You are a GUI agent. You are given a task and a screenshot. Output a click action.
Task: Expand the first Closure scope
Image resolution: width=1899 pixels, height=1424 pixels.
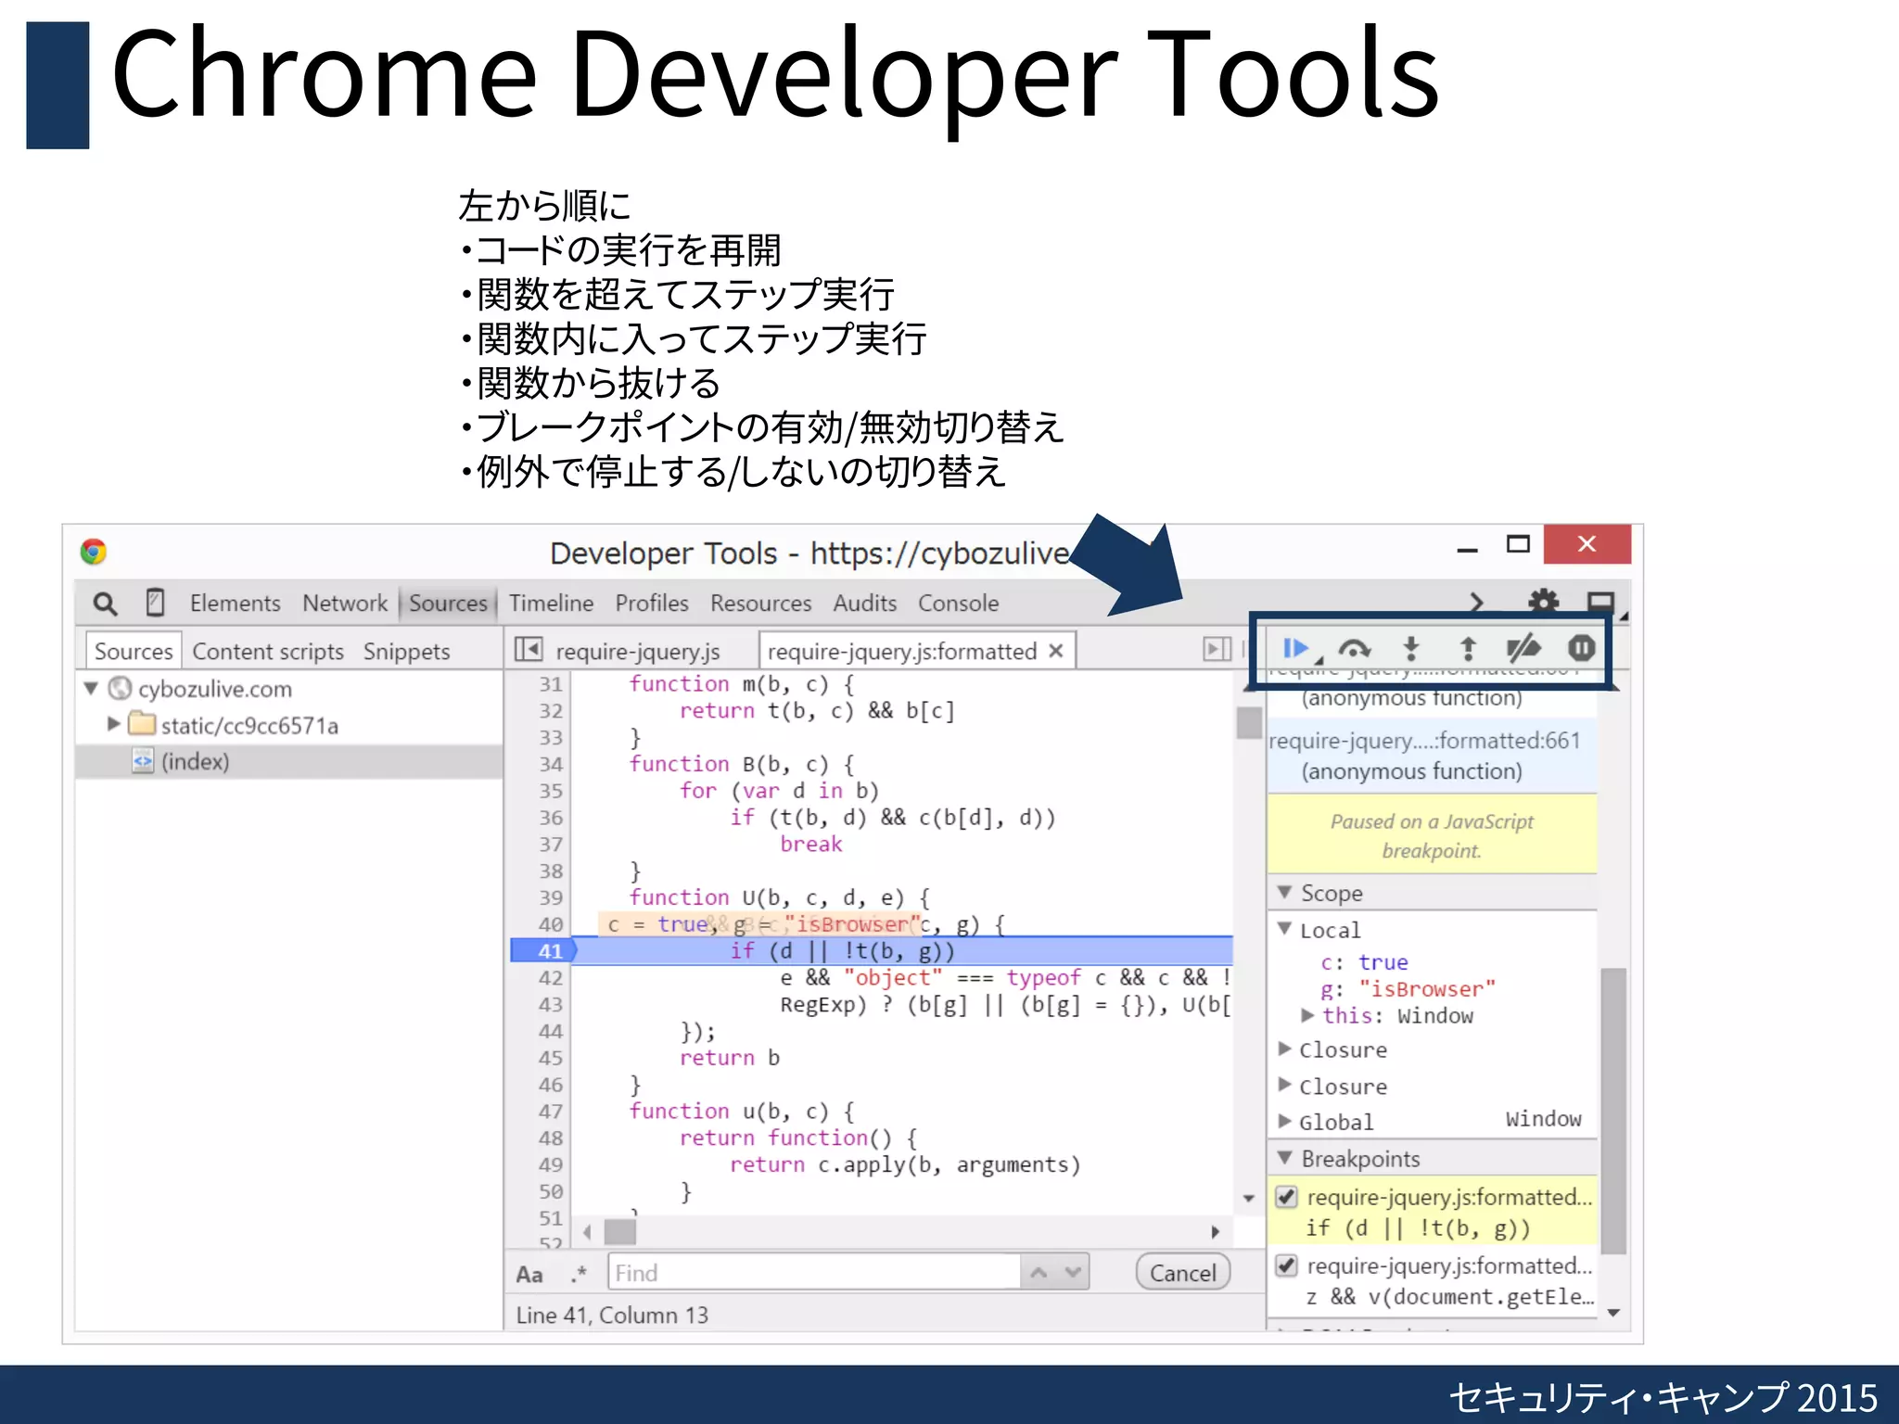(1284, 1049)
